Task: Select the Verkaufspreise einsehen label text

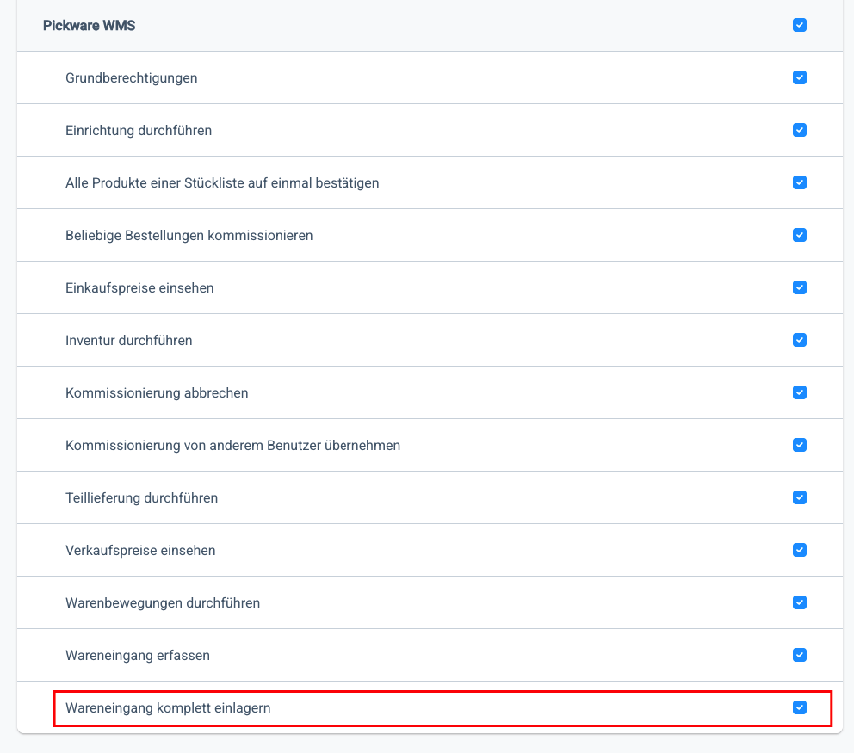Action: 140,551
